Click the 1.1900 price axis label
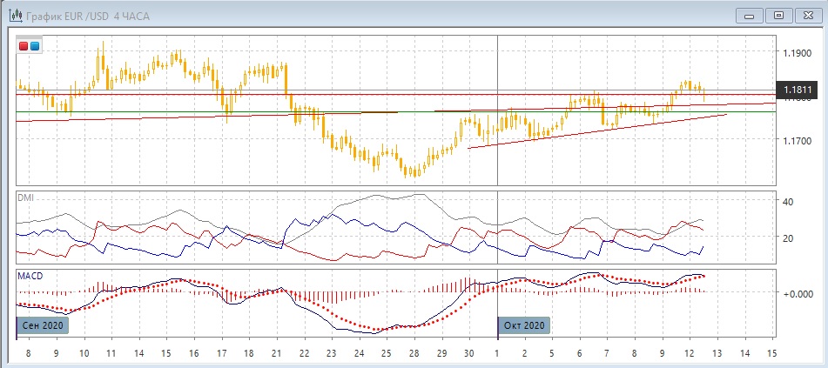The image size is (828, 368). coord(798,54)
